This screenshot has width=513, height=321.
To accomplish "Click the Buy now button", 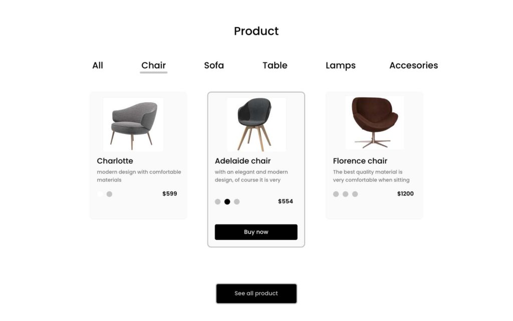I will 256,232.
